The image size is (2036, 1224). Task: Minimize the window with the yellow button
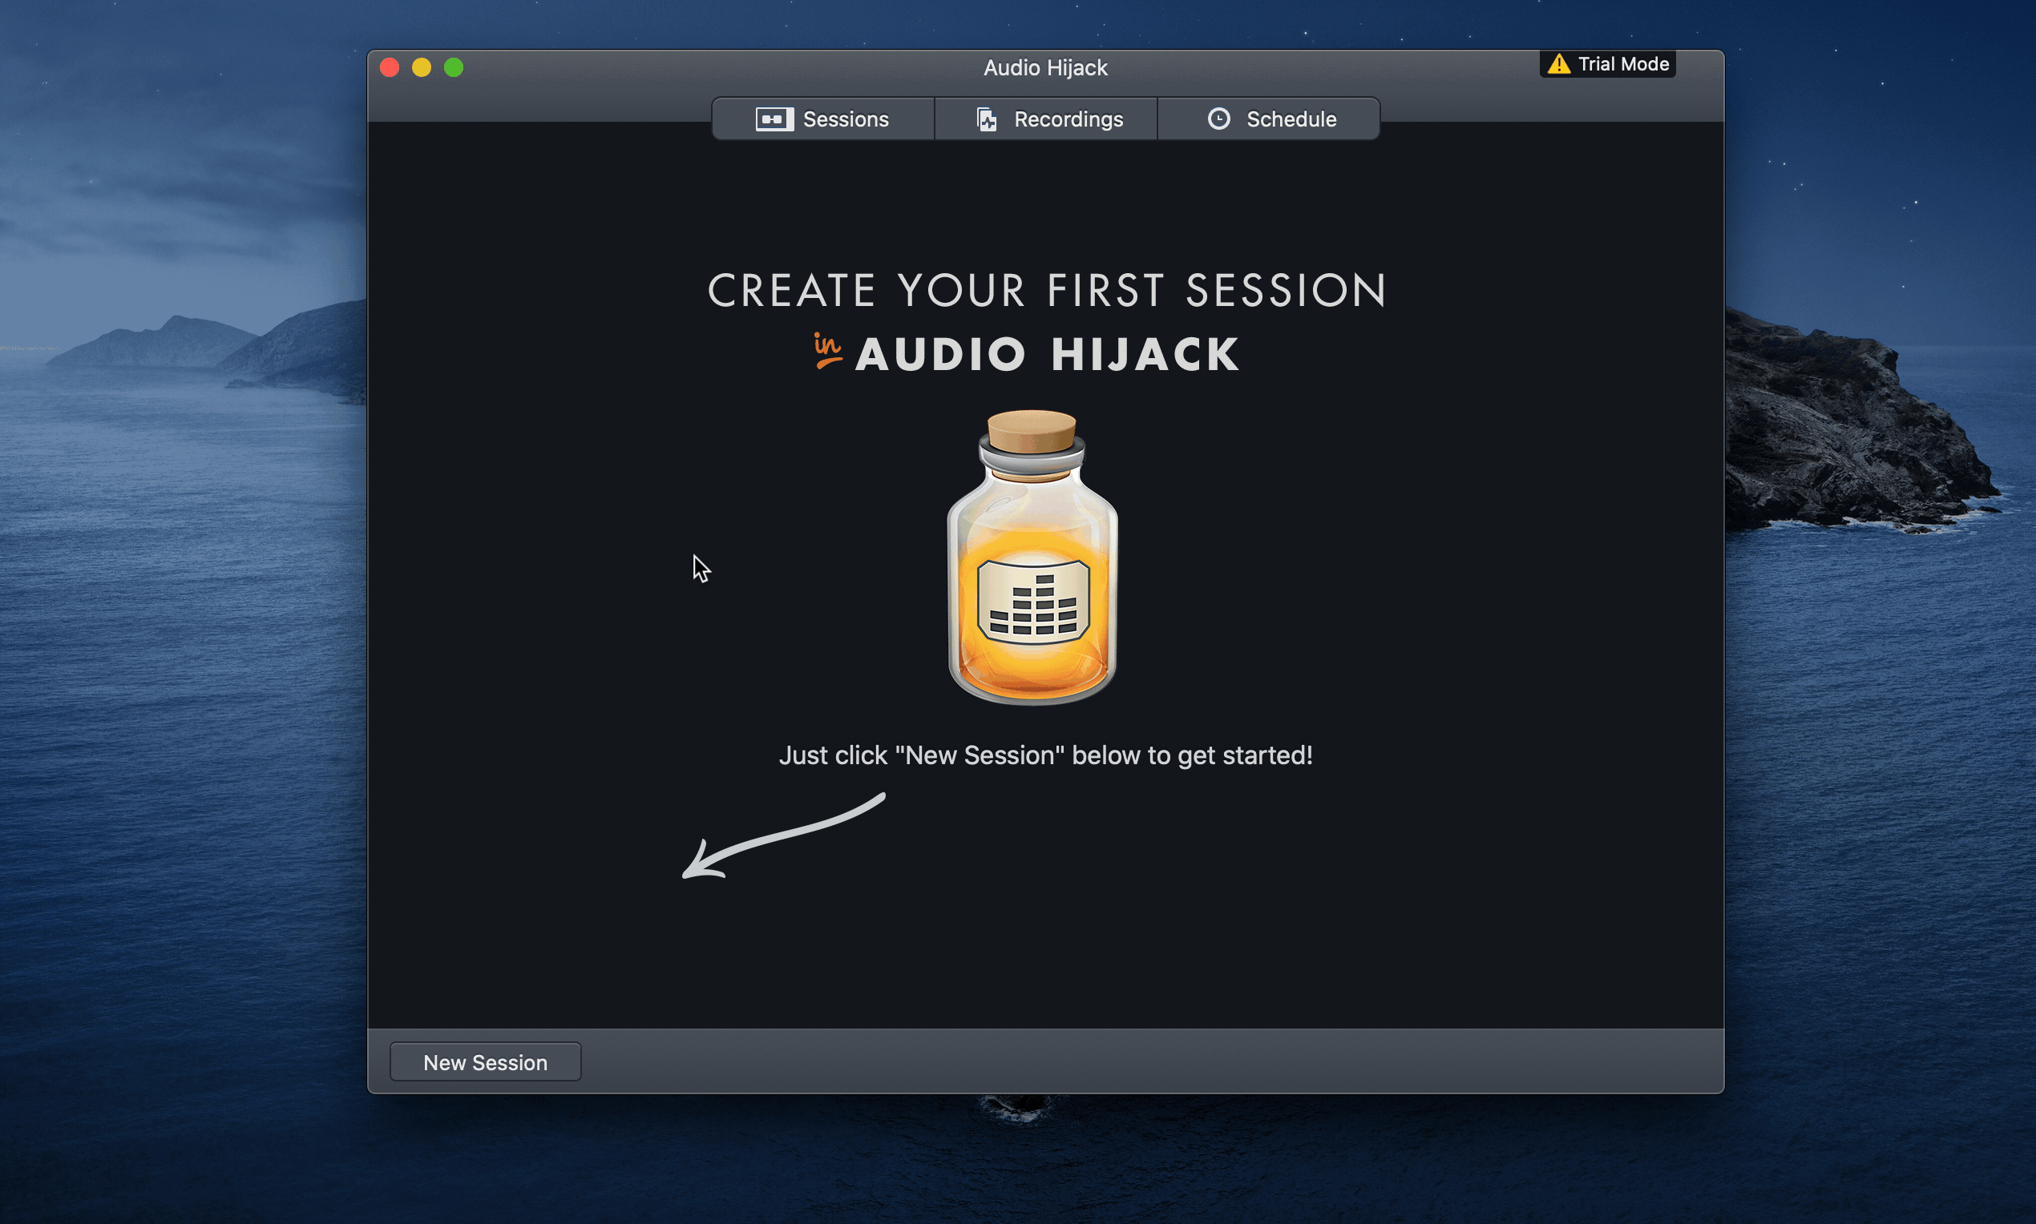[x=422, y=67]
